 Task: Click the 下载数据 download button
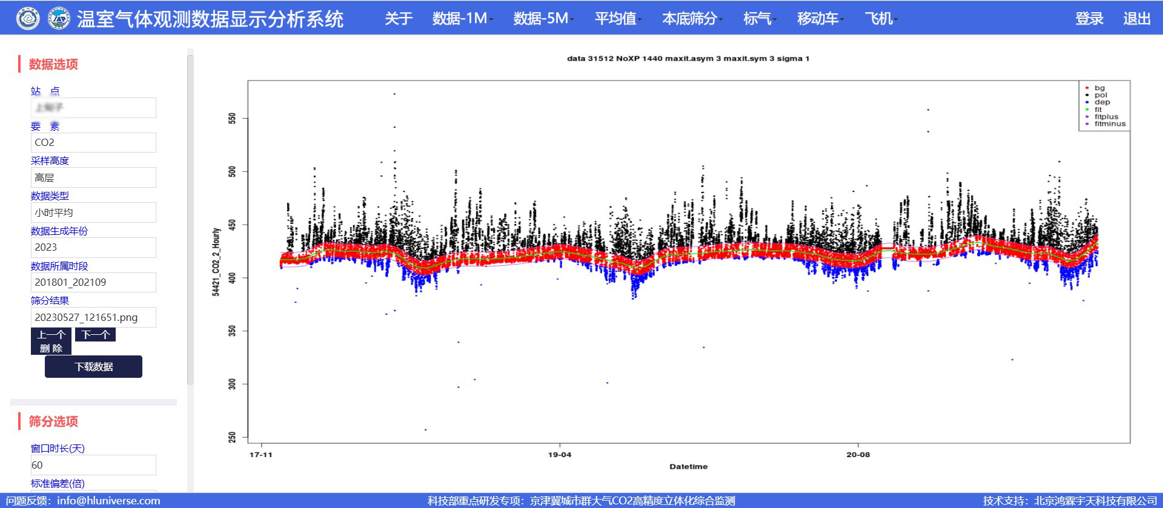point(93,367)
